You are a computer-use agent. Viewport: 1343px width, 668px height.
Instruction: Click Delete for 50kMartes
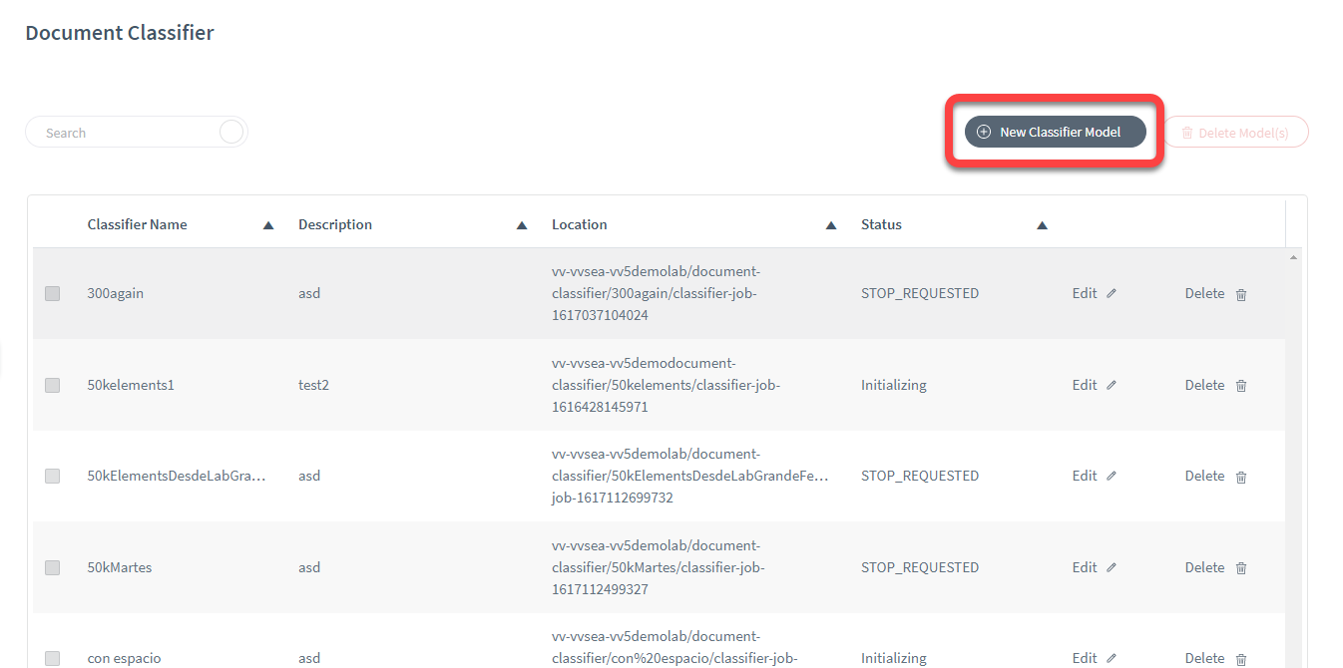(x=1204, y=567)
